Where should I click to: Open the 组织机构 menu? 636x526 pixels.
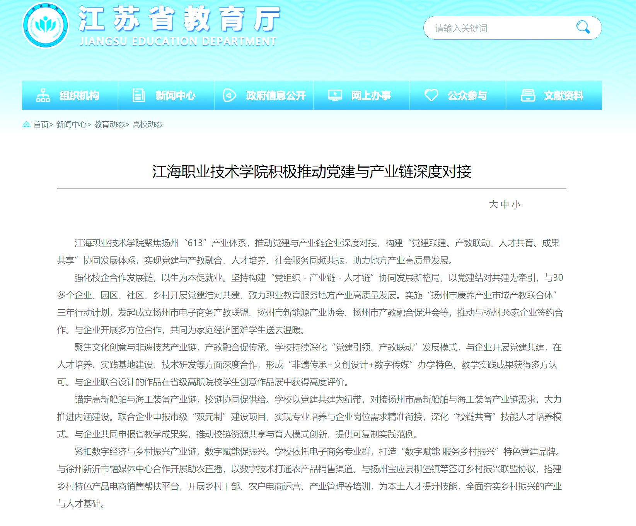pyautogui.click(x=79, y=95)
